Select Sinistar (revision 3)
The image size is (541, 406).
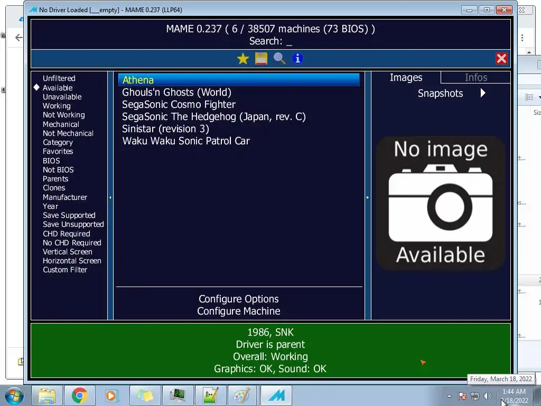coord(239,129)
